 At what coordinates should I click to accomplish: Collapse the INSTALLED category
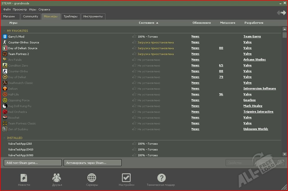[4, 138]
